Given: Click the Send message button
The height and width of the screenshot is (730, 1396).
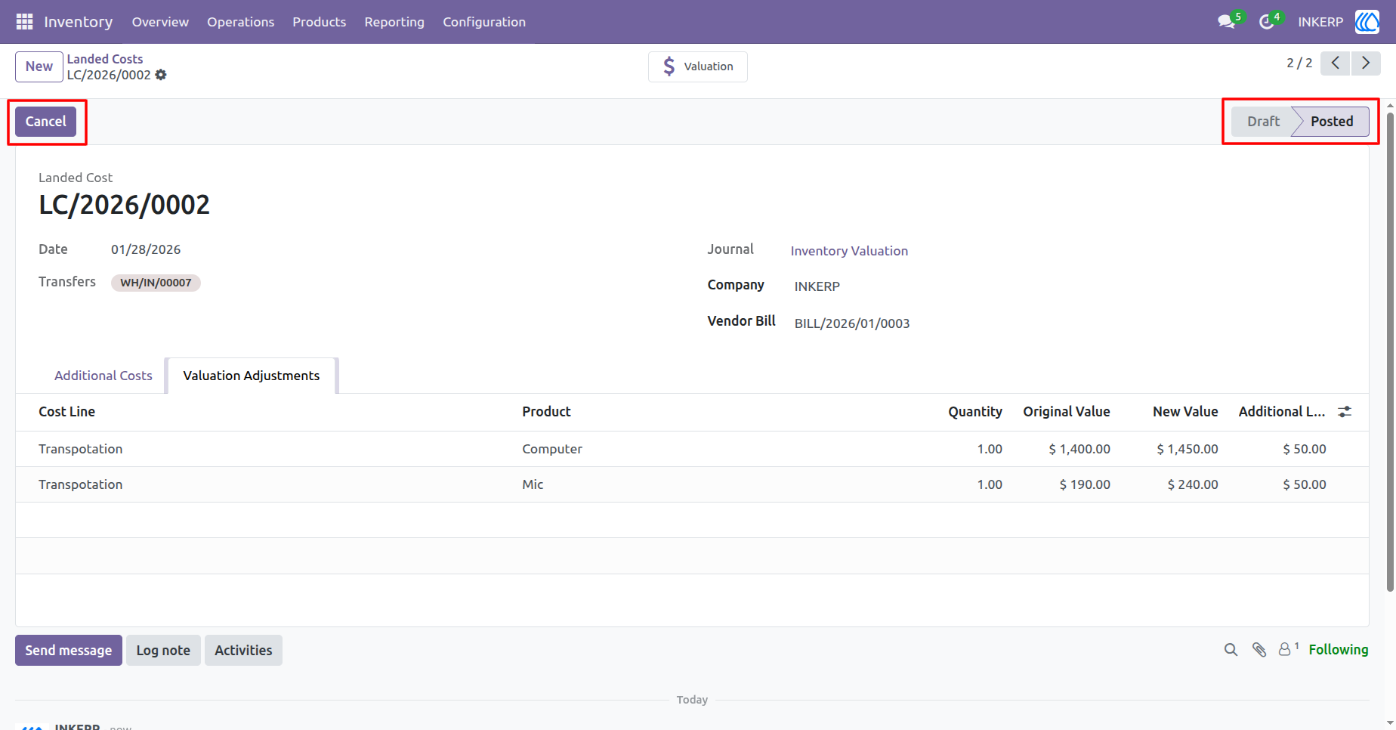Looking at the screenshot, I should tap(69, 651).
